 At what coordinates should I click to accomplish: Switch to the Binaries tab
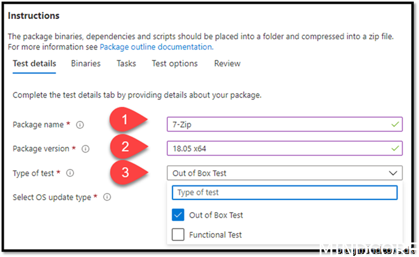(x=86, y=63)
